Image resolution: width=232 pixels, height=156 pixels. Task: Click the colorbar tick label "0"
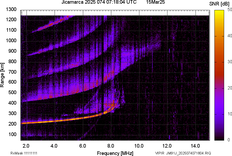click(229, 140)
